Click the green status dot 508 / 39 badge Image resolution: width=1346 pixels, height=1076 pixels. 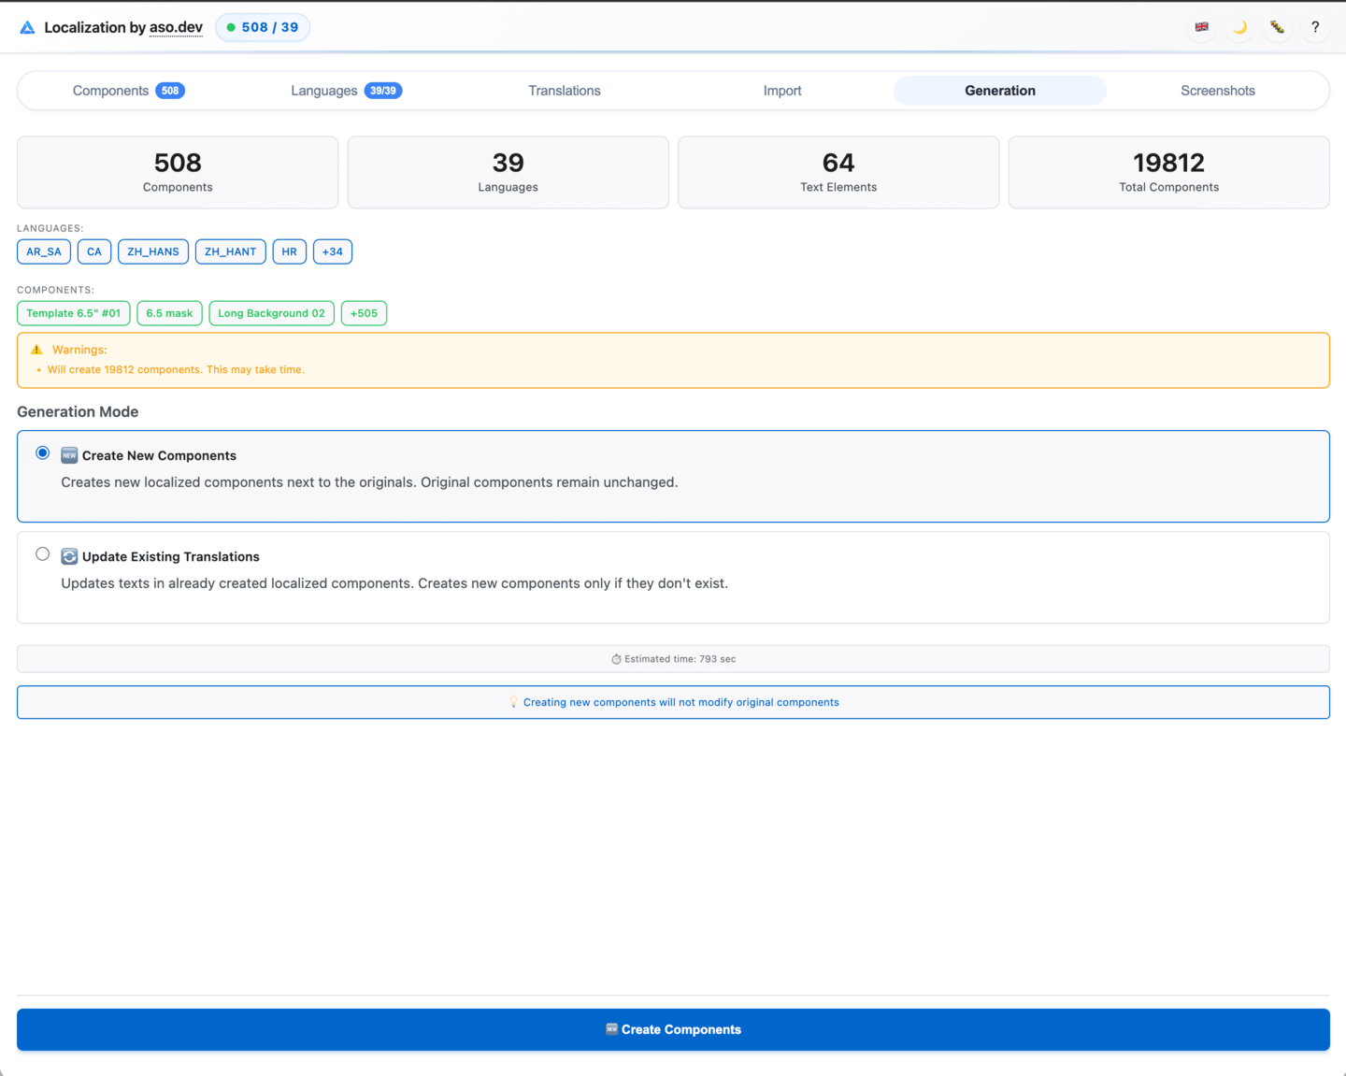click(263, 27)
